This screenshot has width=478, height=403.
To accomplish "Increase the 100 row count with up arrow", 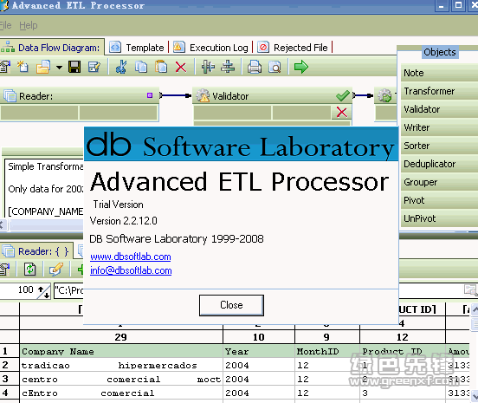I will (x=41, y=289).
